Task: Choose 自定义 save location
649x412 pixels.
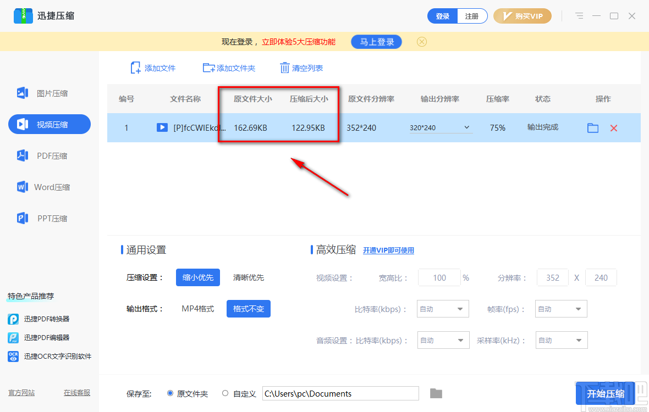Action: point(225,393)
